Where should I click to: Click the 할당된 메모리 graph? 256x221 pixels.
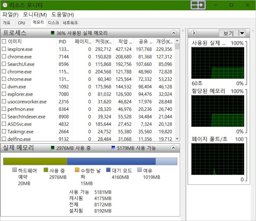(x=218, y=111)
